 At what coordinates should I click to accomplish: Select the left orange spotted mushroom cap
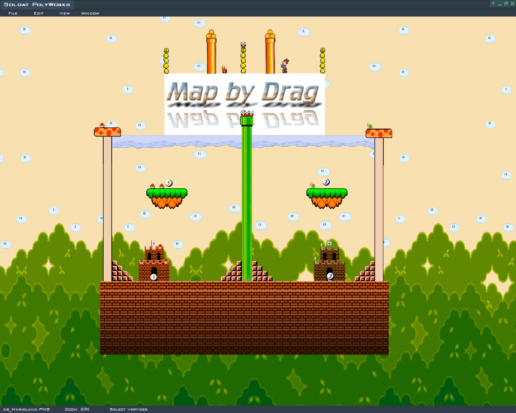pos(107,132)
